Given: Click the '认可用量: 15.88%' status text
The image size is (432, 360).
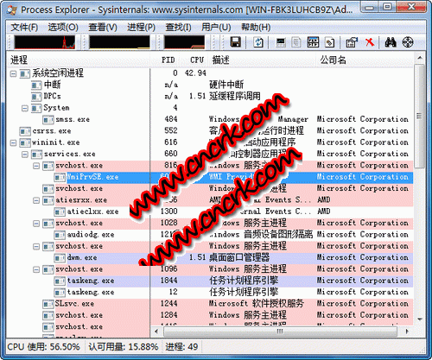Looking at the screenshot, I should point(124,346).
